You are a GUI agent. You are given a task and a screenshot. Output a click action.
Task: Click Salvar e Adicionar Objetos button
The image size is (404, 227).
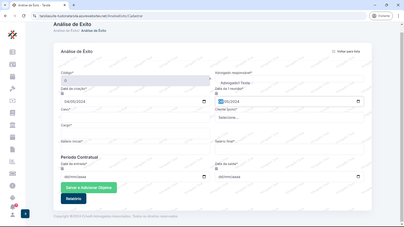coord(89,188)
